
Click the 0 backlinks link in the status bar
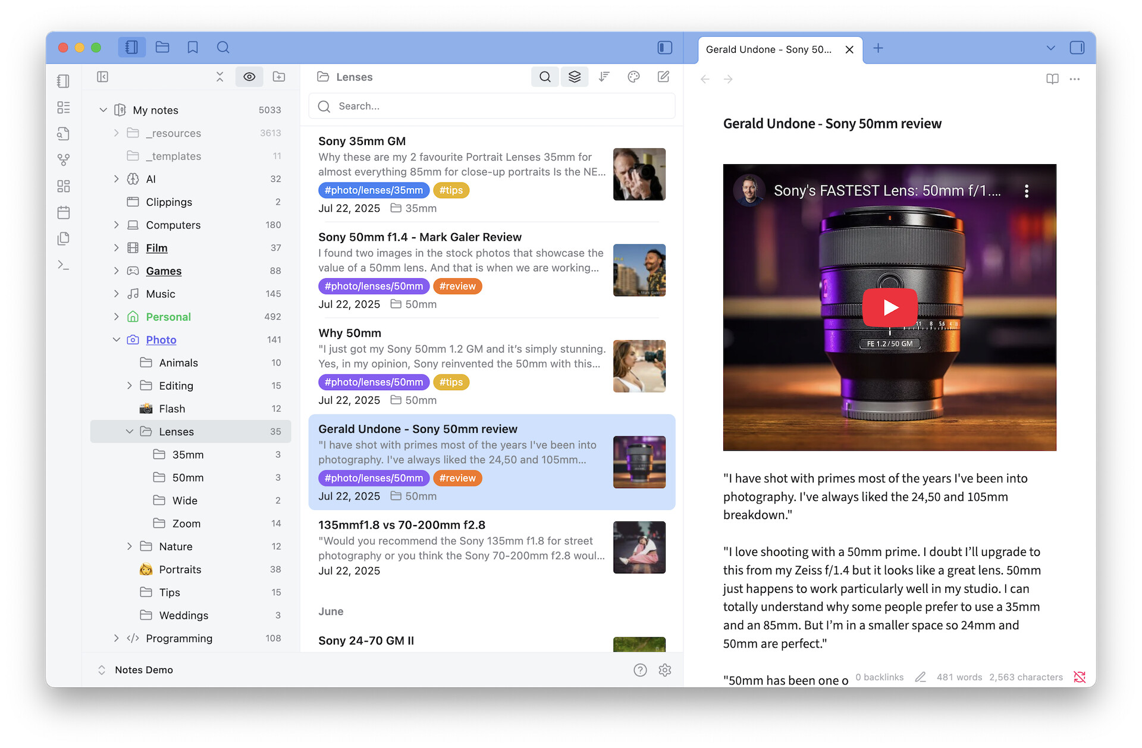879,677
